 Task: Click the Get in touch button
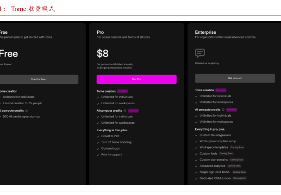pos(235,78)
